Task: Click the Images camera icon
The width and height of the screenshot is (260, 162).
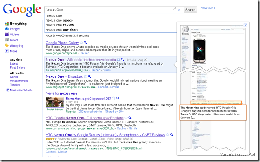Action: tap(7, 29)
